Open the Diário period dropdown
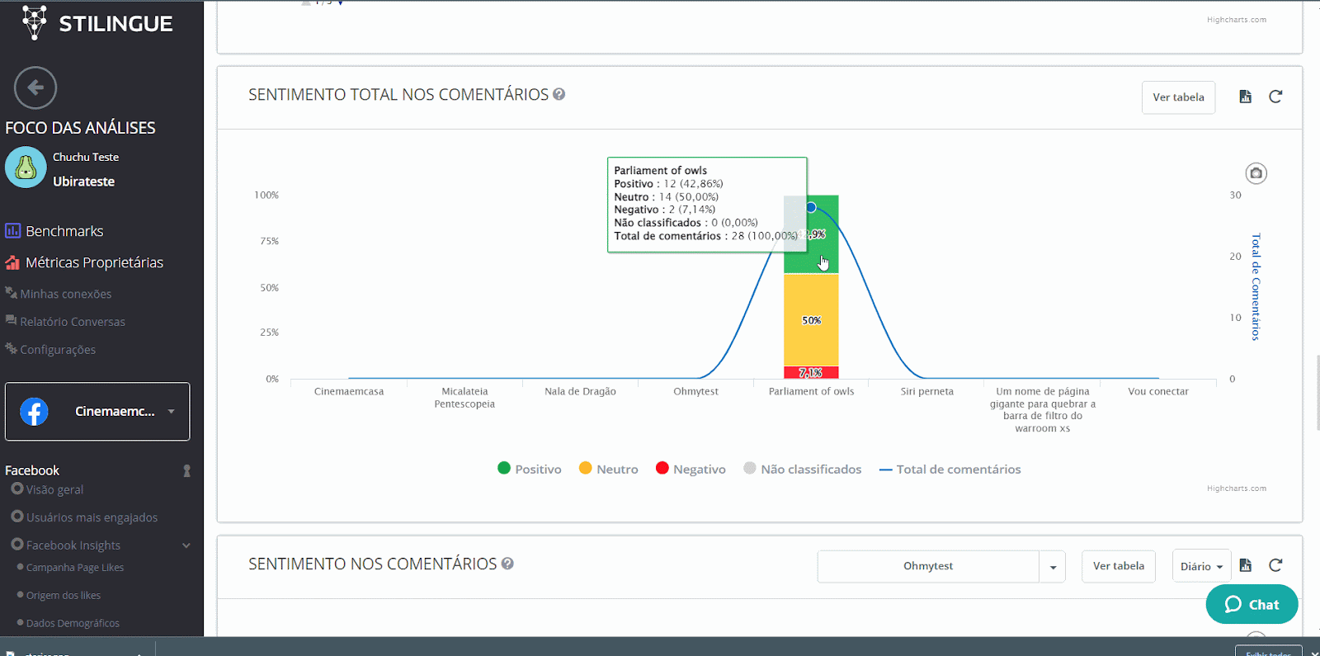The image size is (1320, 656). [1200, 566]
